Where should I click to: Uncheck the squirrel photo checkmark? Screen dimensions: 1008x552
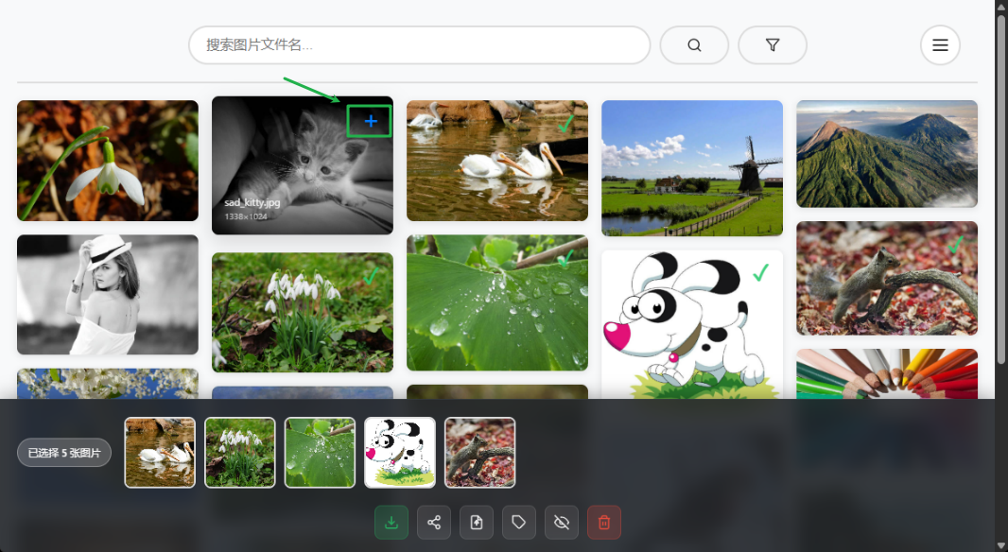[x=955, y=245]
